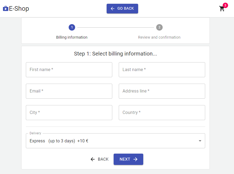Click the right arrow icon on Next
Screen dimensions: 234x174
pos(135,159)
